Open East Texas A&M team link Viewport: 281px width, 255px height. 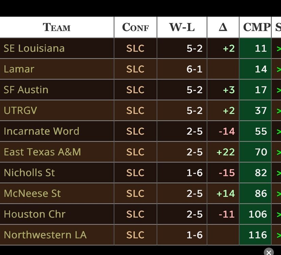pyautogui.click(x=42, y=152)
